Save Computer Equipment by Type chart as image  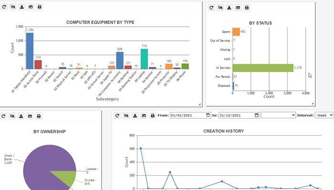pos(31,7)
